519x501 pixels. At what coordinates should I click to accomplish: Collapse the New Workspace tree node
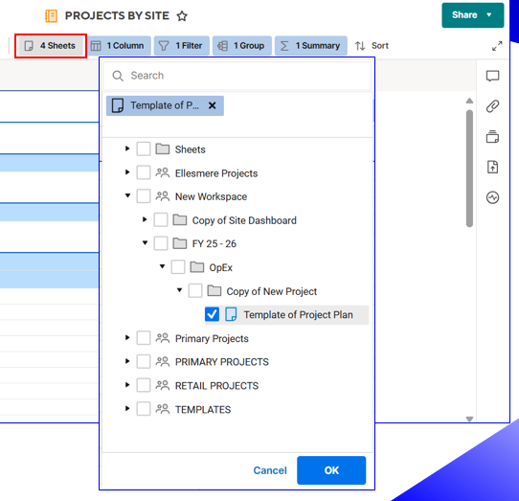[x=127, y=195]
